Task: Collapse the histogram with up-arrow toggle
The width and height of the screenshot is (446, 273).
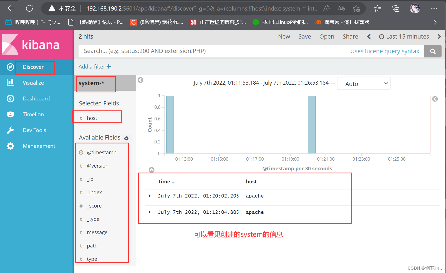Action: [152, 170]
